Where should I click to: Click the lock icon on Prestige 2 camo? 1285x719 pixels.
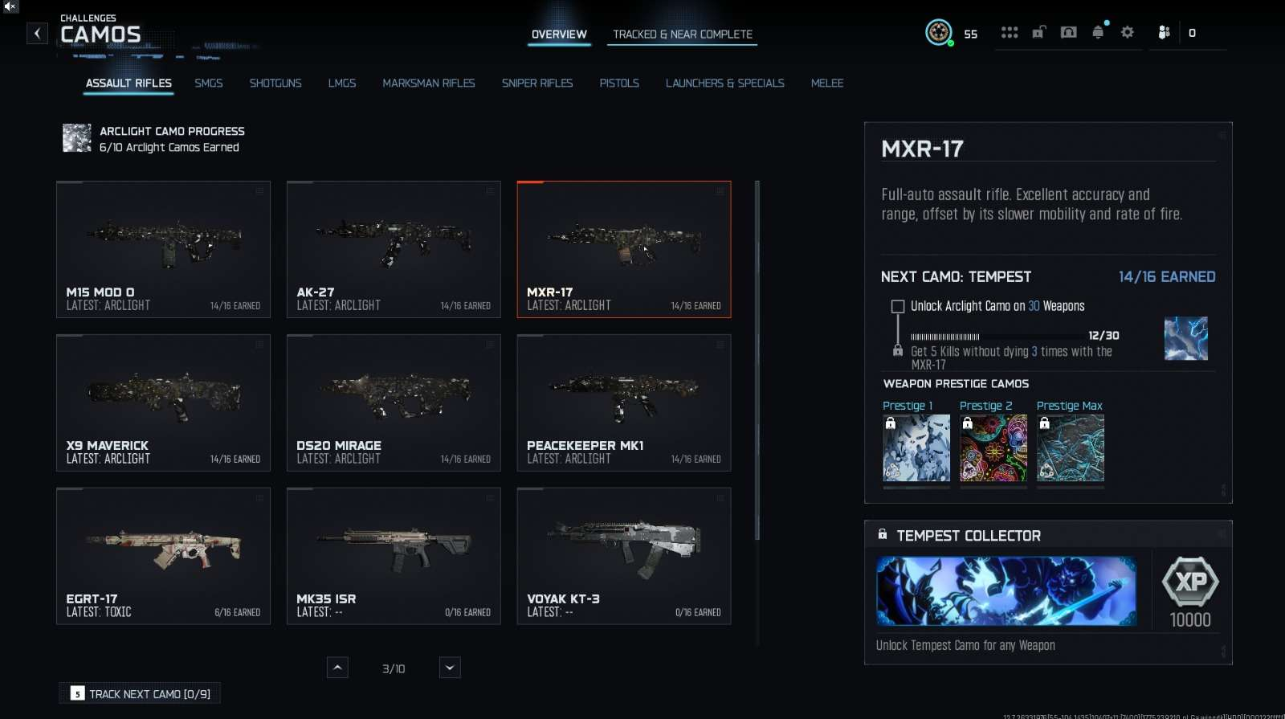pos(968,423)
